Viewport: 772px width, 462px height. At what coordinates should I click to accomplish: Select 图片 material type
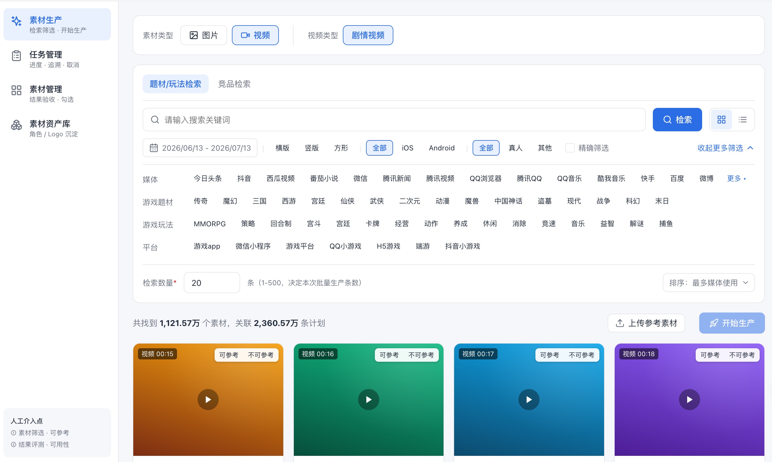pos(203,35)
